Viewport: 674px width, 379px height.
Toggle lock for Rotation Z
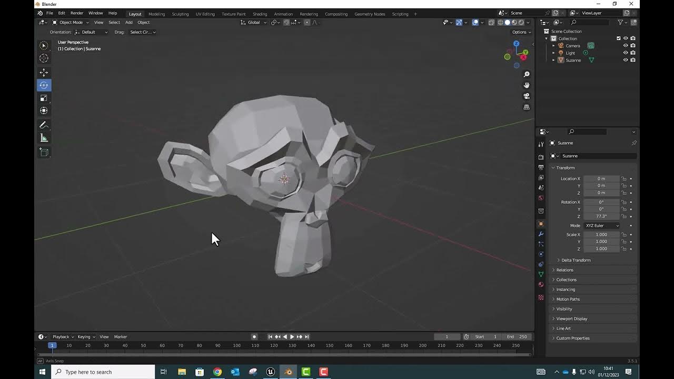624,216
